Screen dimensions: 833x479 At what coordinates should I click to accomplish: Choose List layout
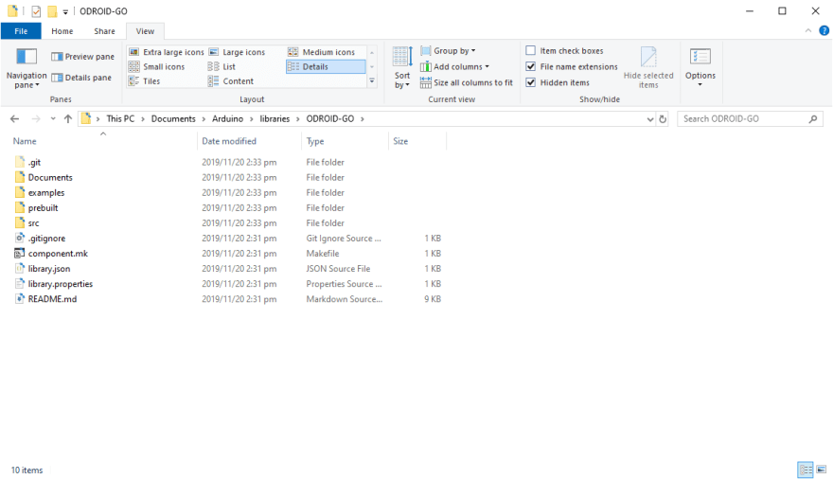coord(222,66)
